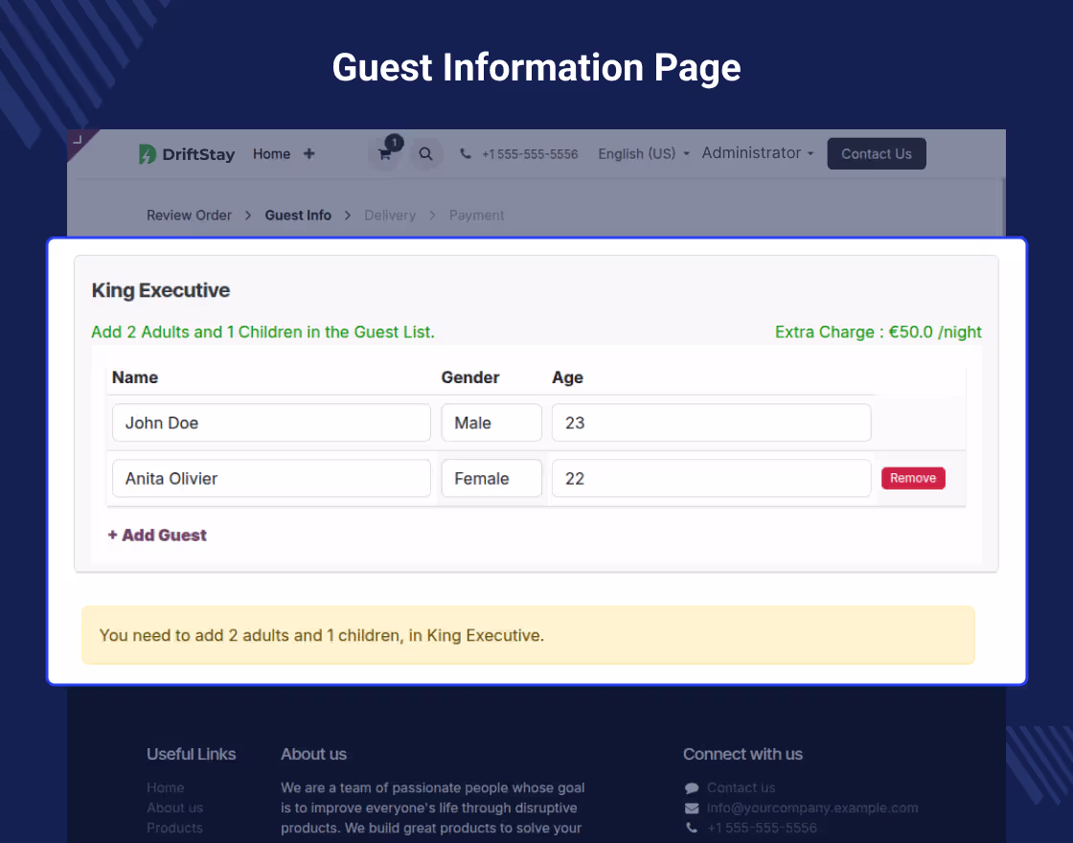Click the chat bubble icon in footer
Viewport: 1073px width, 843px height.
click(692, 788)
